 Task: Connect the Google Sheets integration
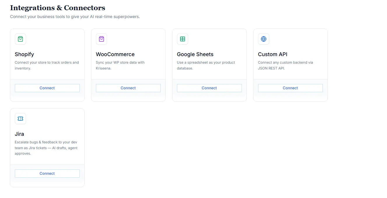tap(209, 88)
